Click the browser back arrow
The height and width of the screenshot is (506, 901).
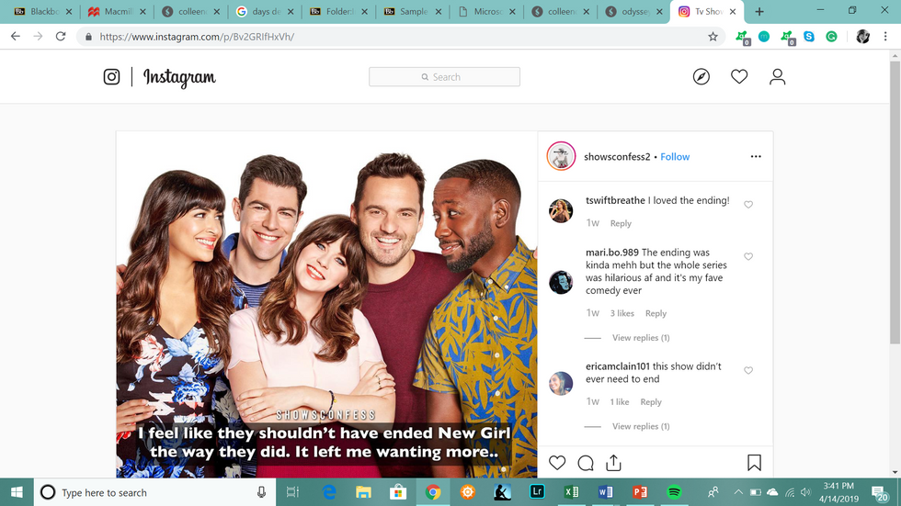[x=16, y=36]
